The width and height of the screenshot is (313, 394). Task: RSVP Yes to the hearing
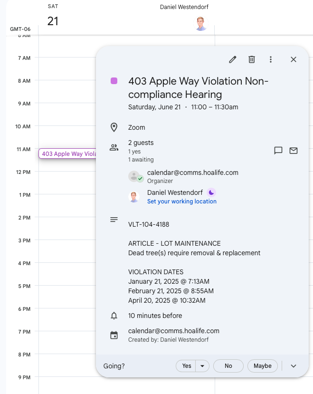186,366
